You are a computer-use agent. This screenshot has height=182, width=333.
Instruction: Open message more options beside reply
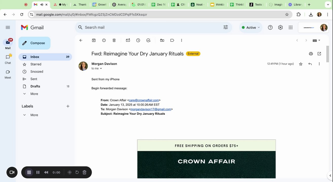pos(319,64)
